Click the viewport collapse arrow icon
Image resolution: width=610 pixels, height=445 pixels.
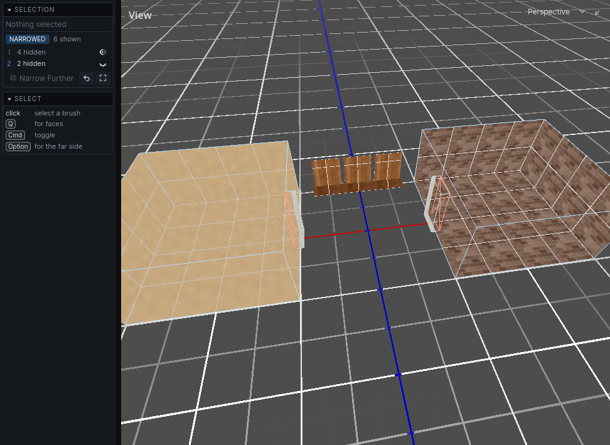[x=597, y=12]
